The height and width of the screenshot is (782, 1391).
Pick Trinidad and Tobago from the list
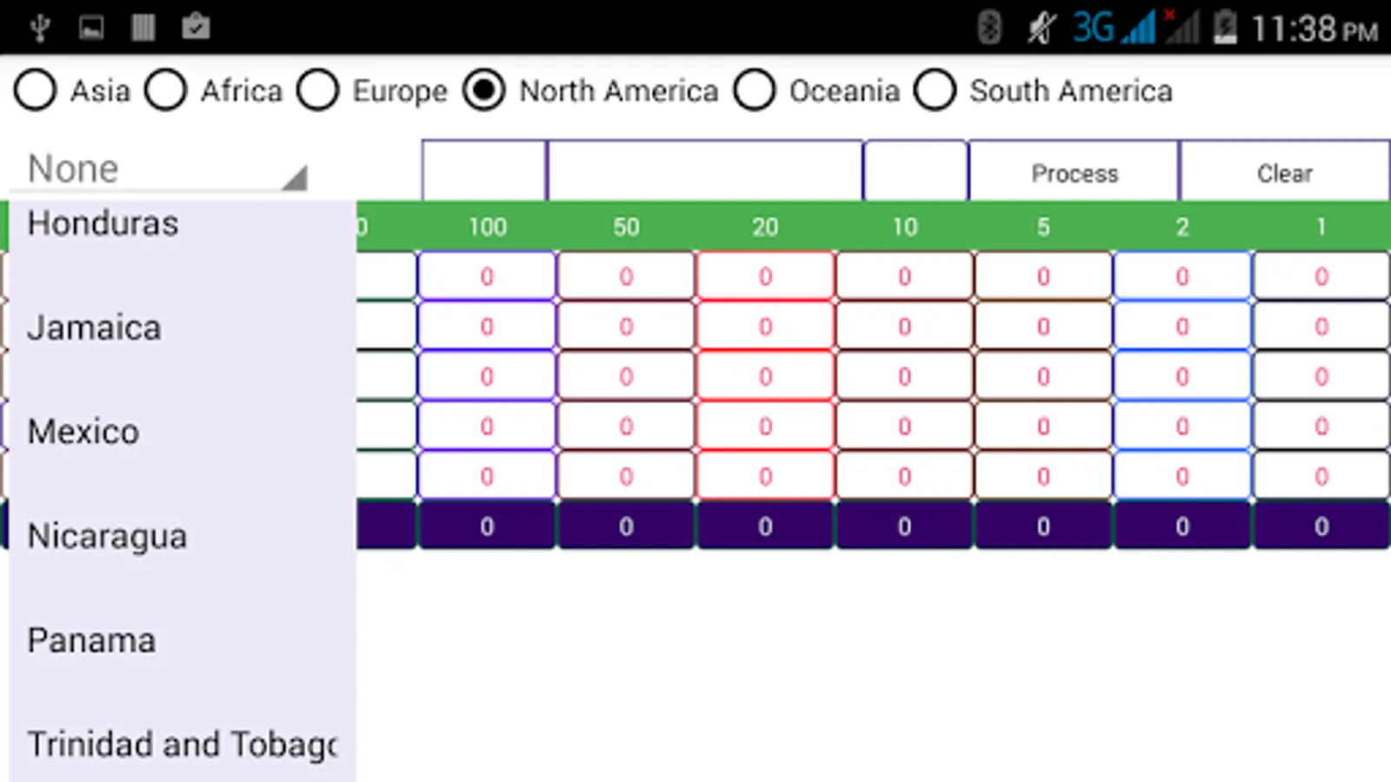(181, 744)
